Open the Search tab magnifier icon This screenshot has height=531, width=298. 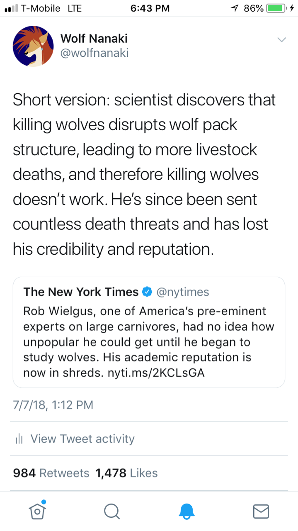111,511
